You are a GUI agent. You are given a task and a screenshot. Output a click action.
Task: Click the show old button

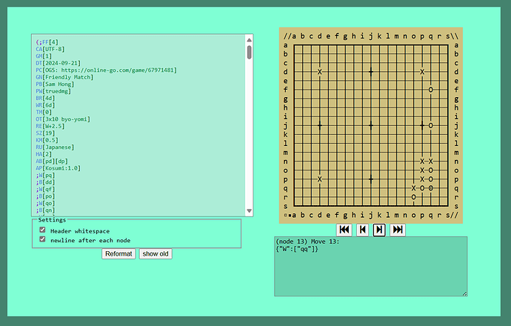(x=156, y=253)
